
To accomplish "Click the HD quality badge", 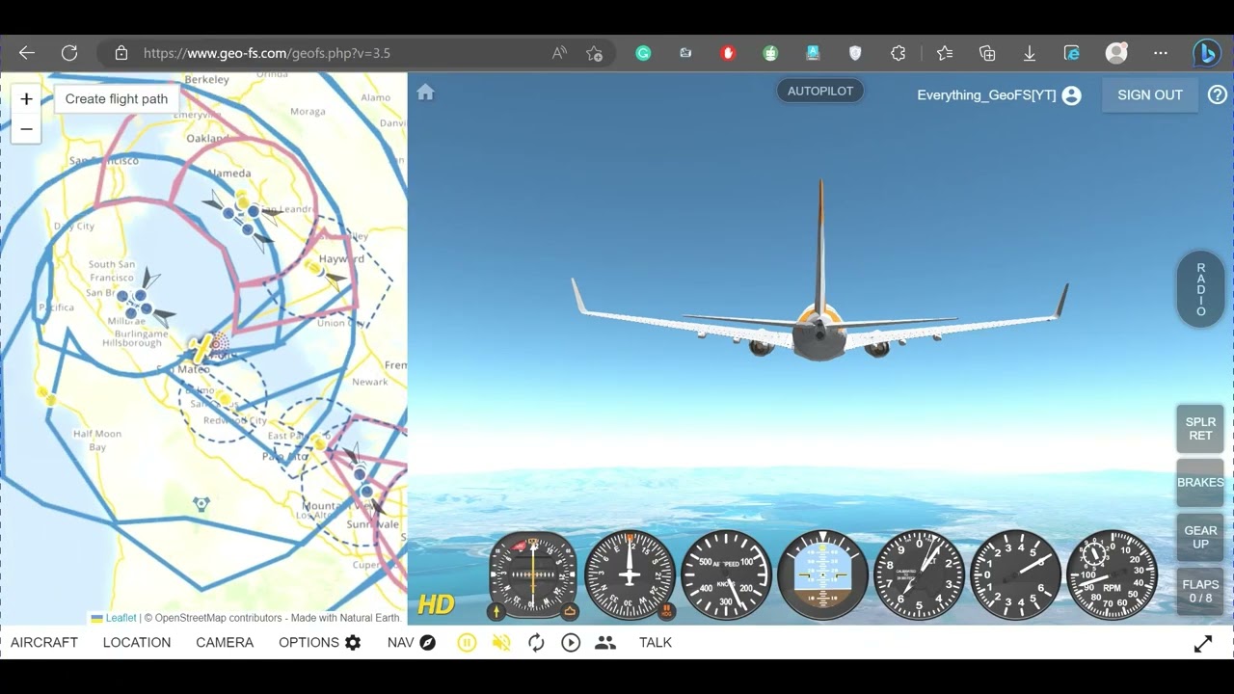I will (436, 604).
